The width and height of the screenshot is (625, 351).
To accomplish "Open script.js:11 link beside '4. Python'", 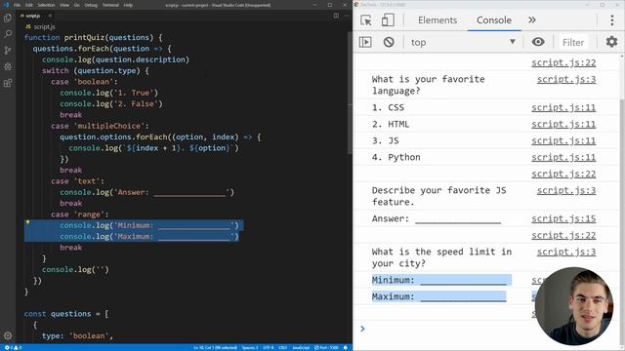I will point(563,157).
